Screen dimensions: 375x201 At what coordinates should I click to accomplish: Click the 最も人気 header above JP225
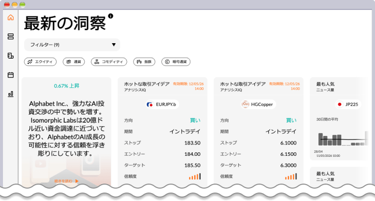pyautogui.click(x=325, y=84)
